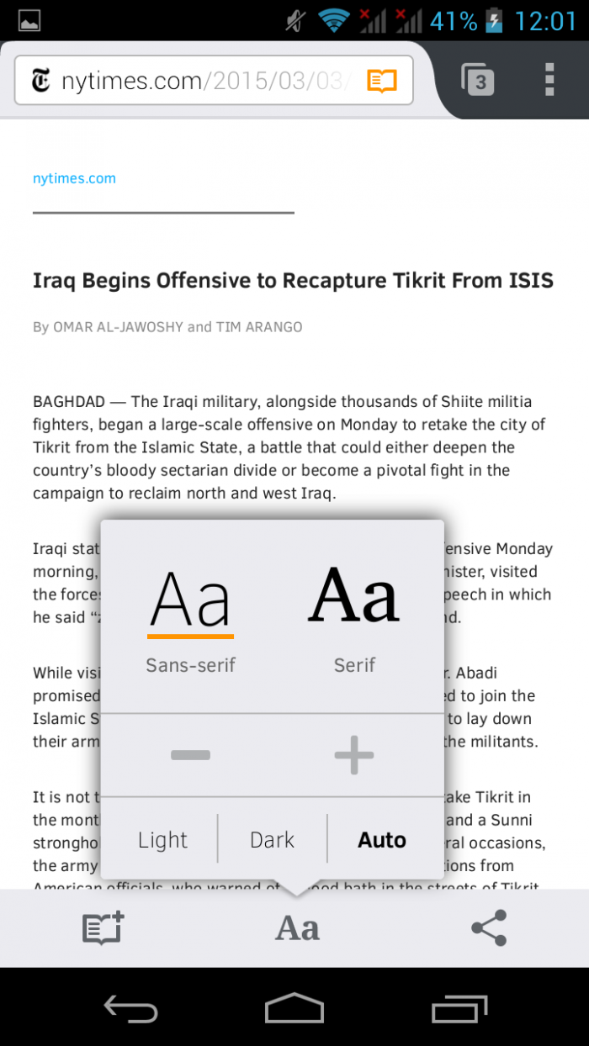Choose the Auto theme option
This screenshot has width=589, height=1046.
pos(382,840)
